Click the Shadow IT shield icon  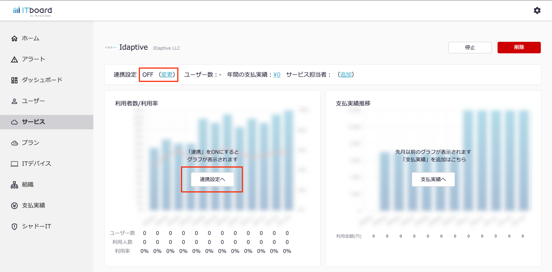pos(14,227)
